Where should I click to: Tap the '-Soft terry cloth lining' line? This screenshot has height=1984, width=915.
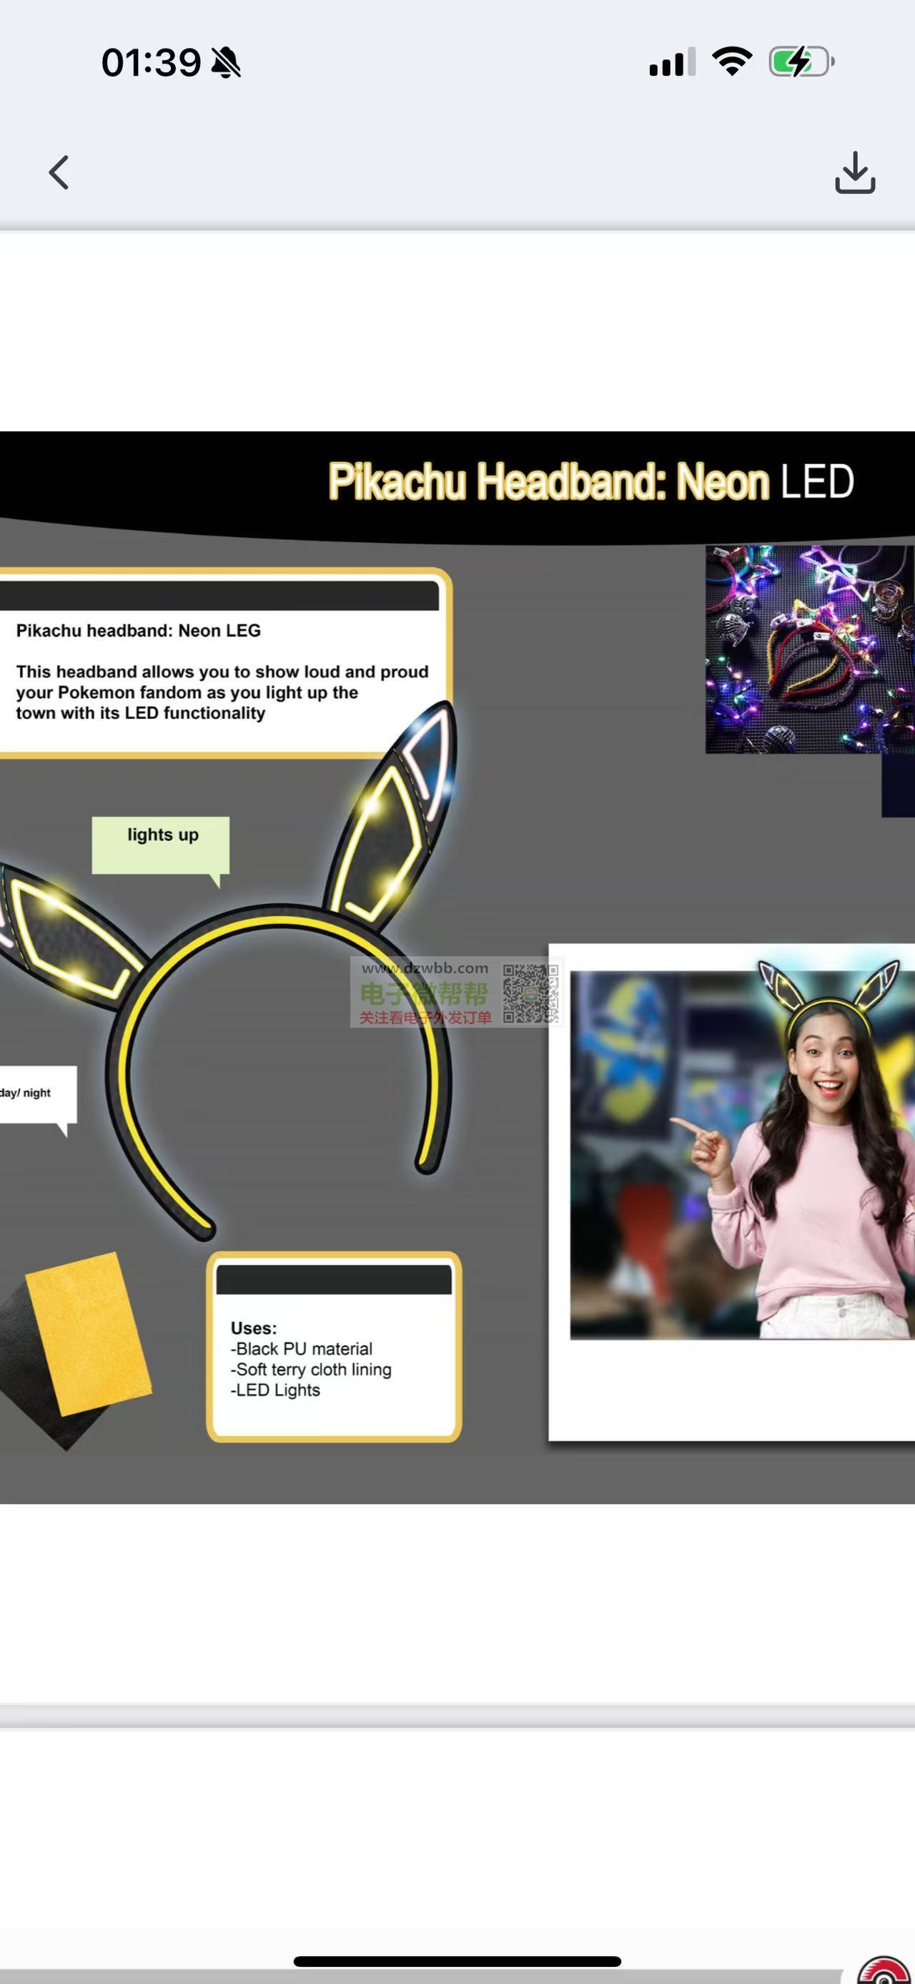click(311, 1370)
